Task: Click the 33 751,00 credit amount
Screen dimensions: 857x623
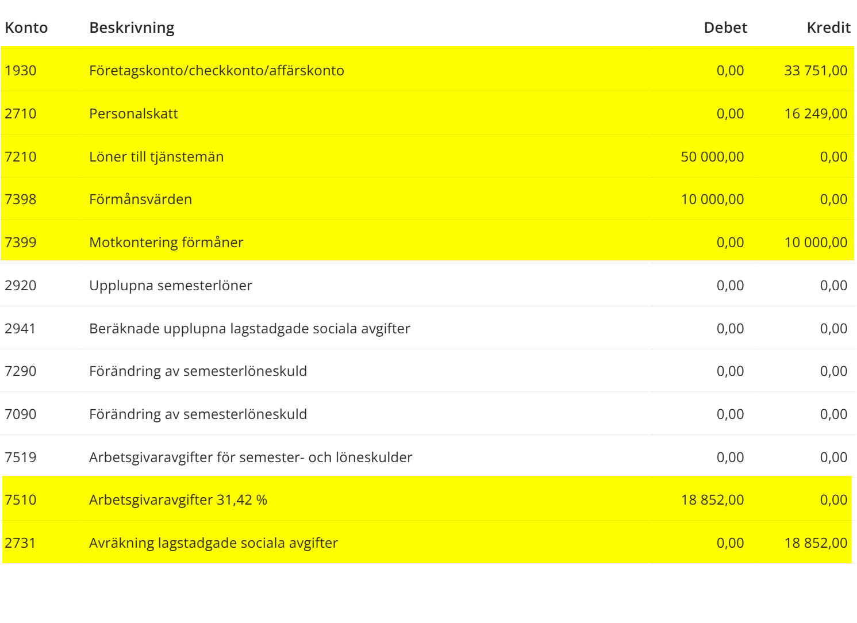Action: (x=815, y=71)
